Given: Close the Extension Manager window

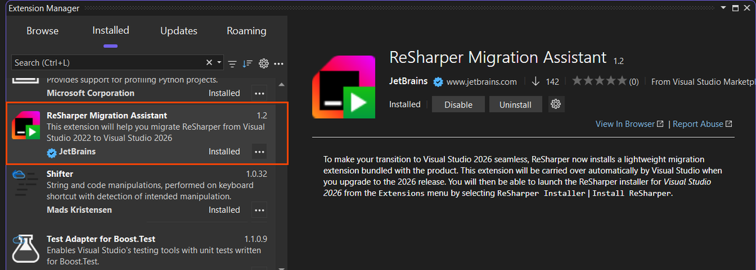Looking at the screenshot, I should tap(747, 8).
